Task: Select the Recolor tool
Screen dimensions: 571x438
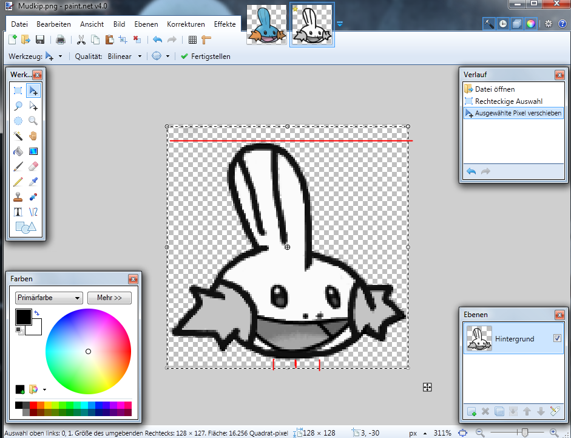Action: pos(33,197)
